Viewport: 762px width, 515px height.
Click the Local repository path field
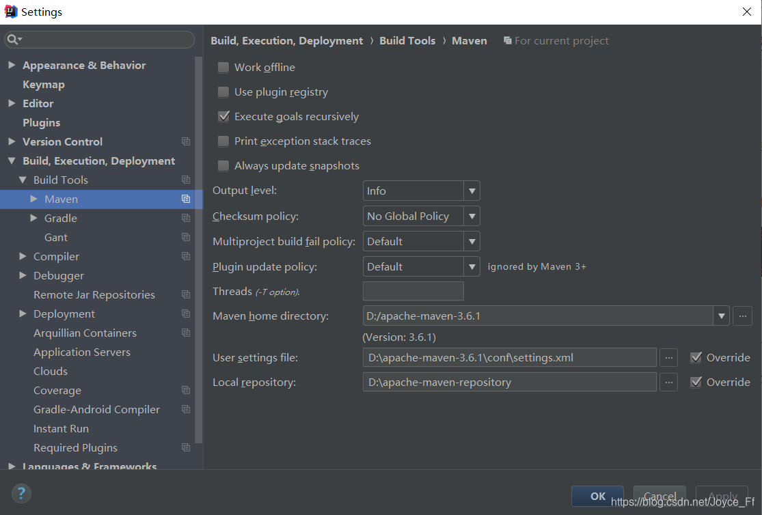coord(509,382)
